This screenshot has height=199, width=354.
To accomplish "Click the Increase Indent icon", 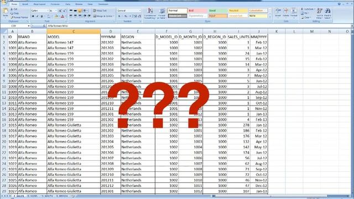I will [x=89, y=16].
